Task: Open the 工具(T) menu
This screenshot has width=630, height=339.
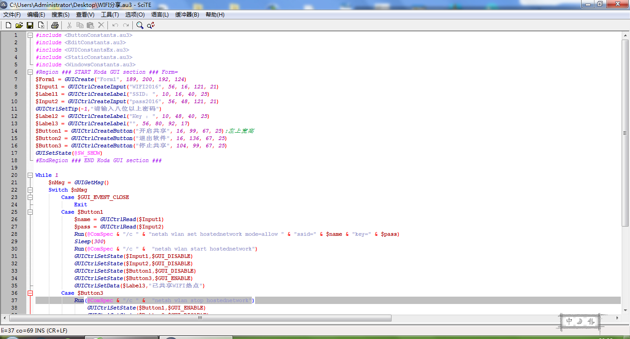Action: click(x=110, y=15)
